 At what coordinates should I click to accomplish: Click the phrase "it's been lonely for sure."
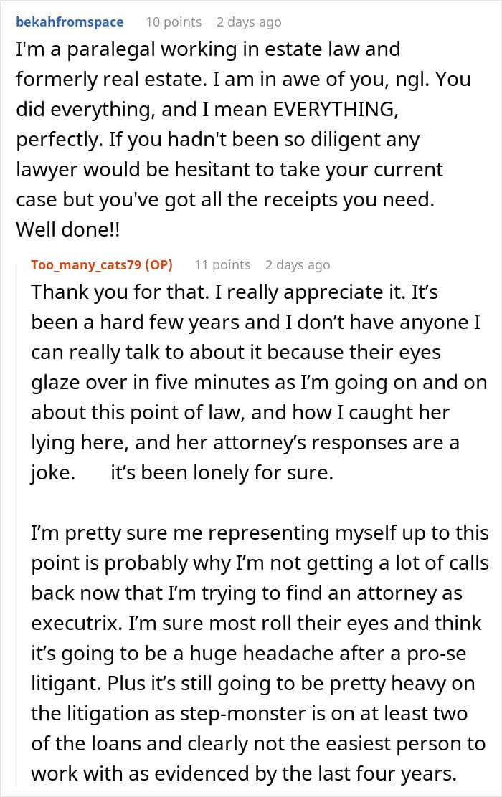point(222,473)
